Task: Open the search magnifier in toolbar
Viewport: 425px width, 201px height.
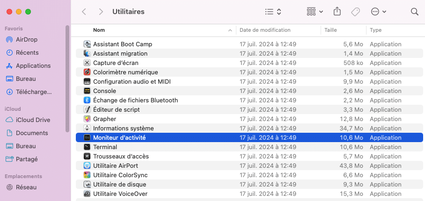Action: (414, 12)
